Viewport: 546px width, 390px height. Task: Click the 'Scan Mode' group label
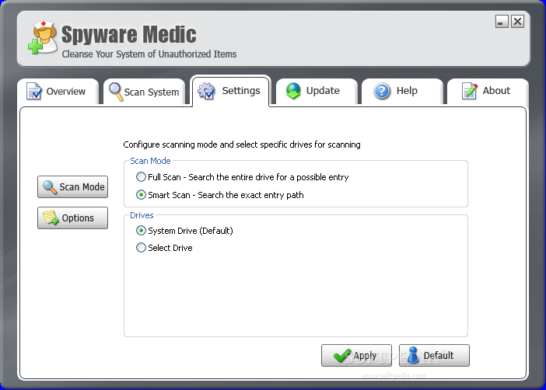pyautogui.click(x=150, y=161)
